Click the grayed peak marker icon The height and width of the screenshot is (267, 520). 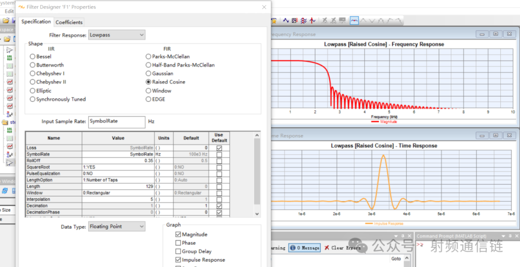364,21
